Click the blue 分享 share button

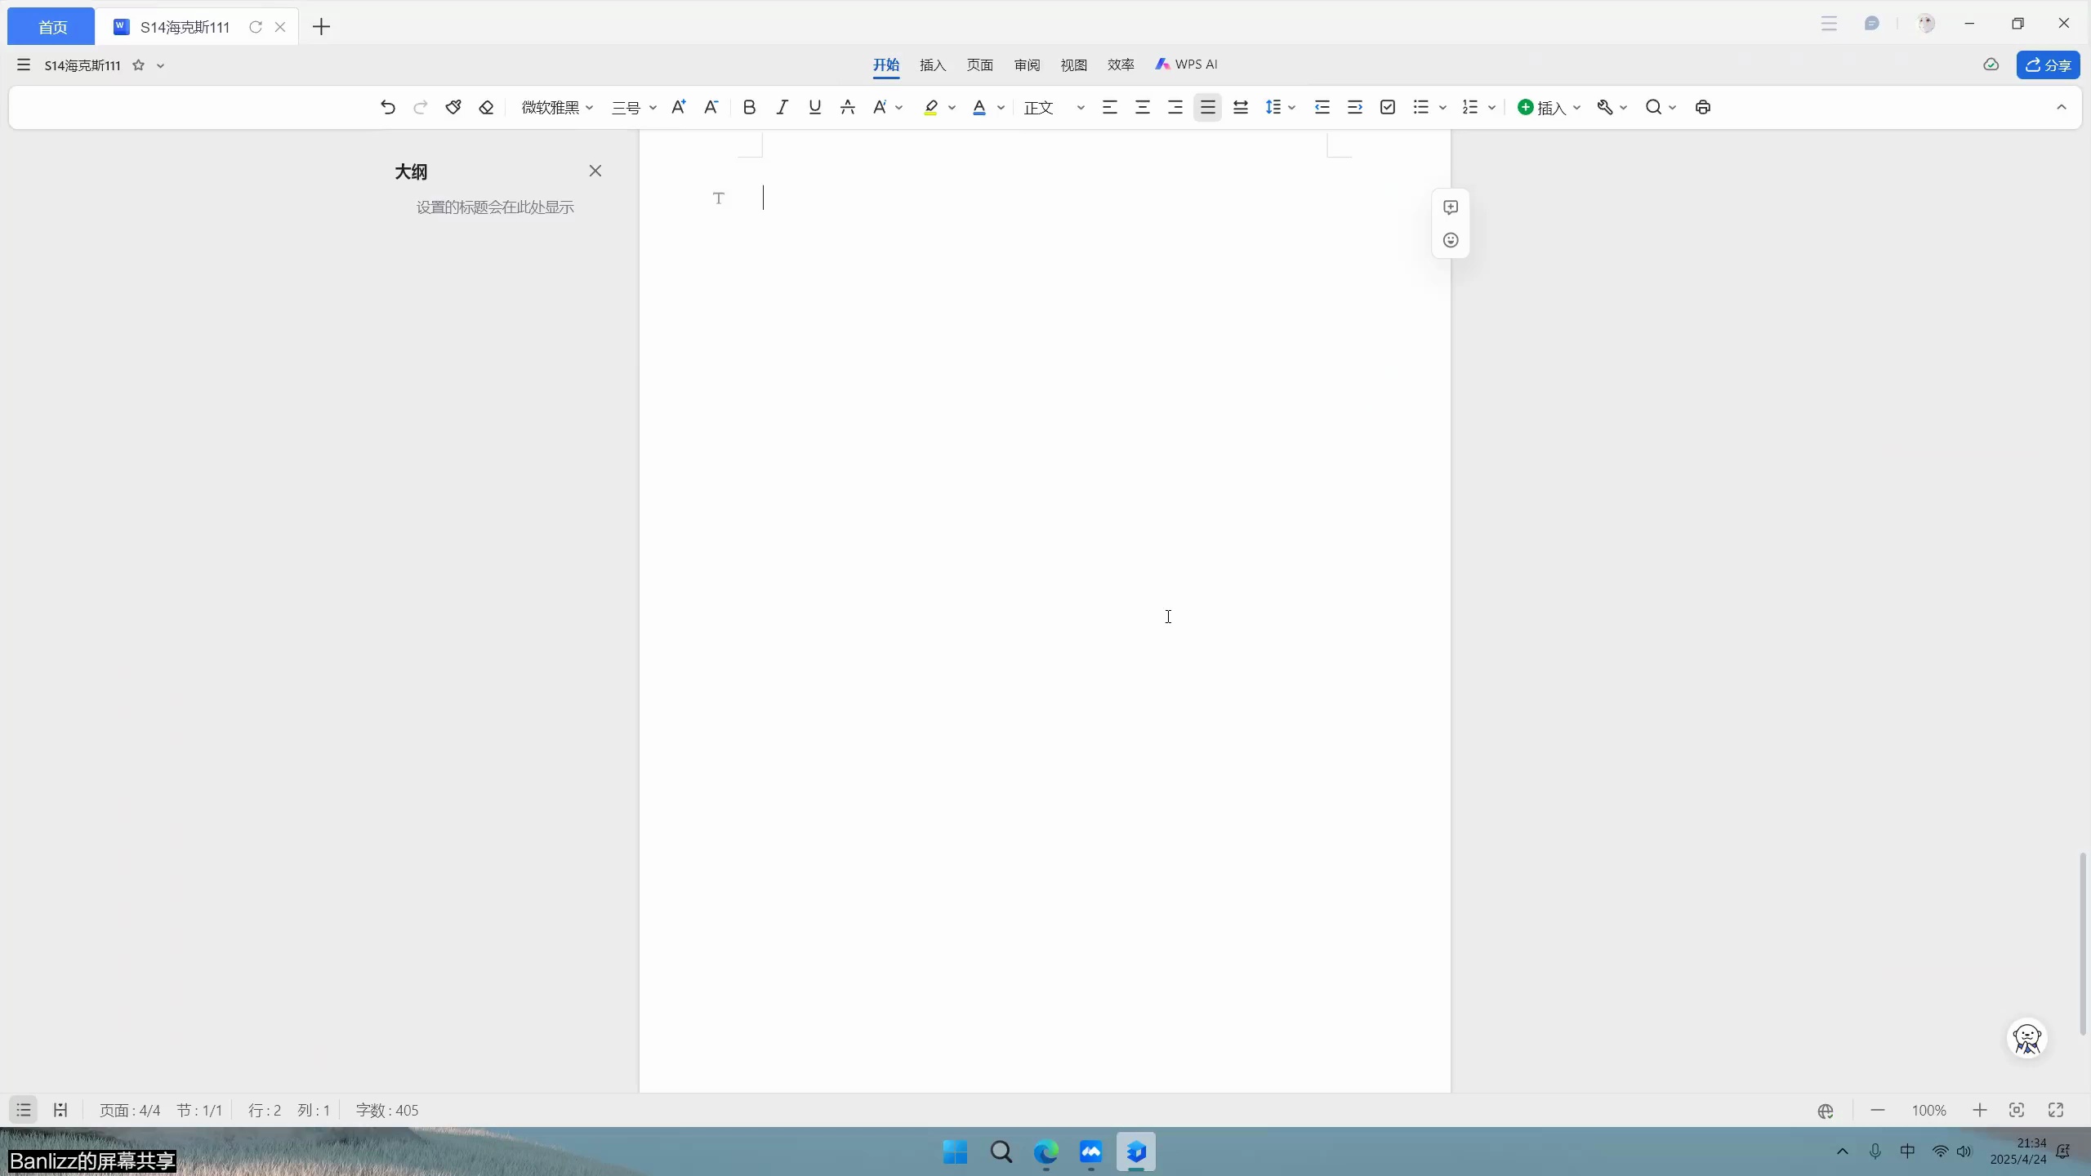2048,65
